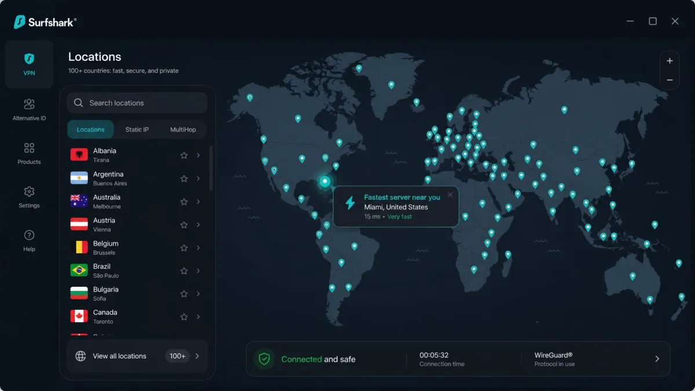Open View all locations
The width and height of the screenshot is (695, 391).
(x=137, y=356)
